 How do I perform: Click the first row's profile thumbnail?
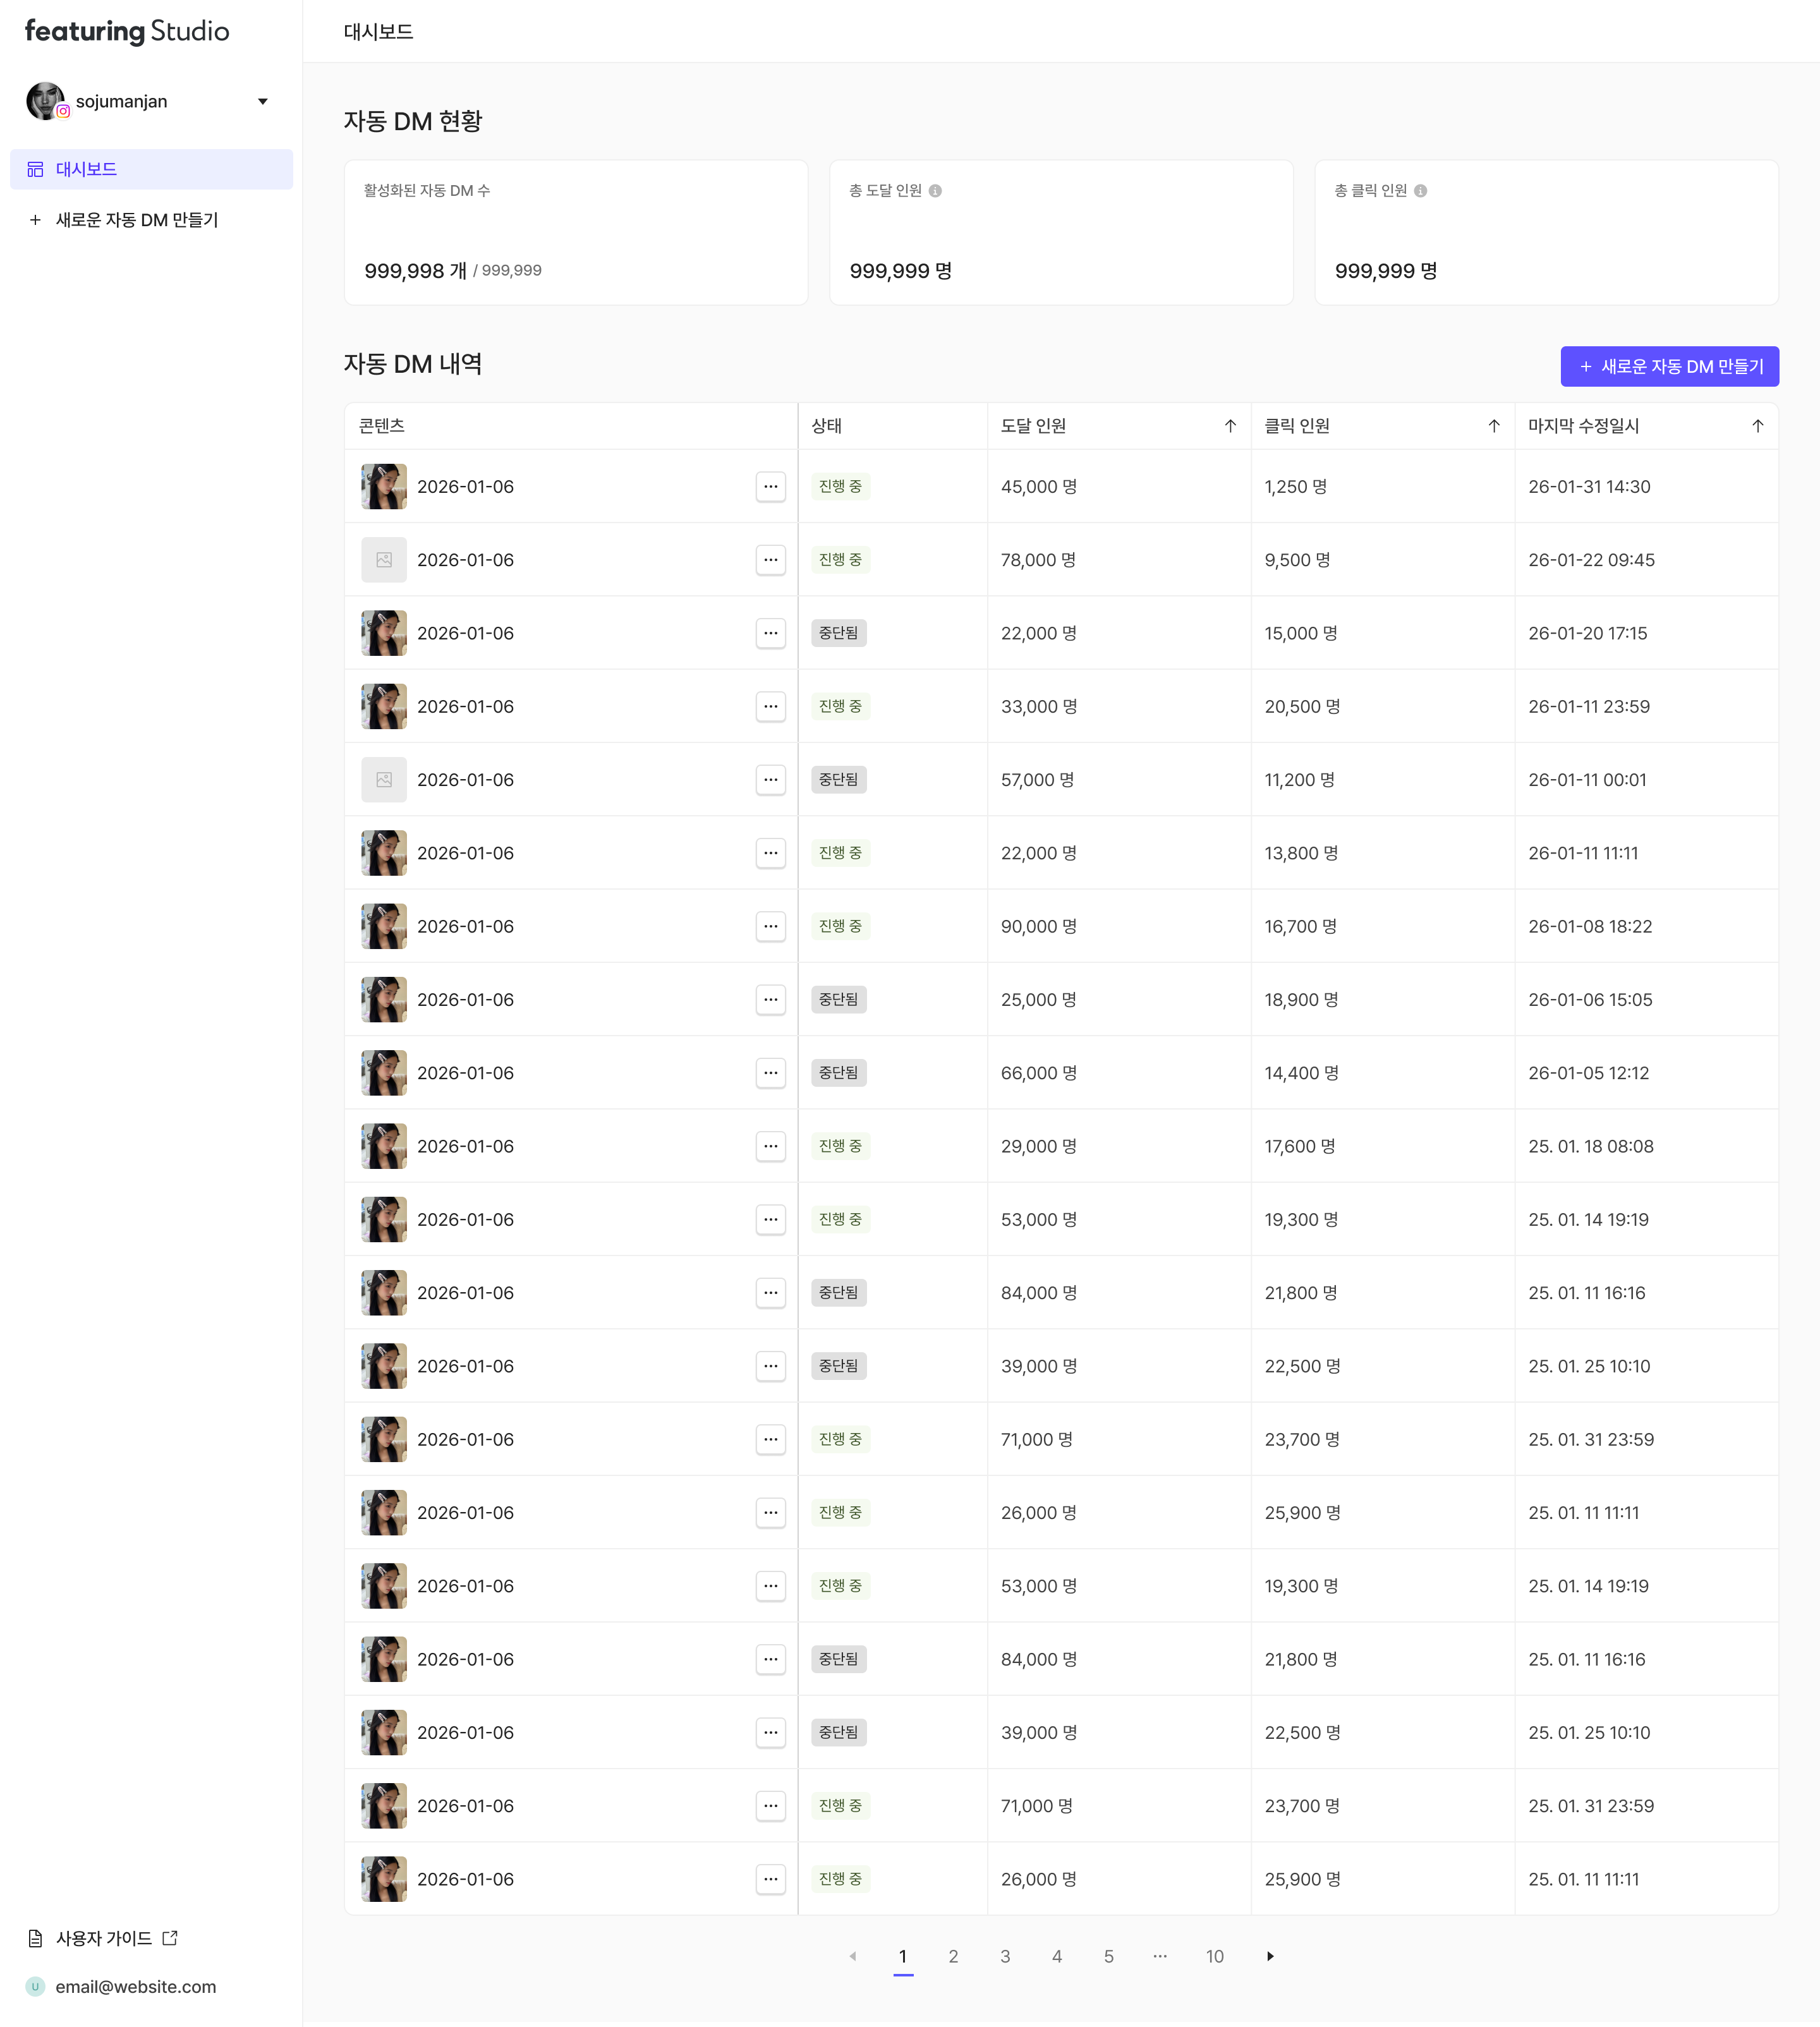[384, 487]
